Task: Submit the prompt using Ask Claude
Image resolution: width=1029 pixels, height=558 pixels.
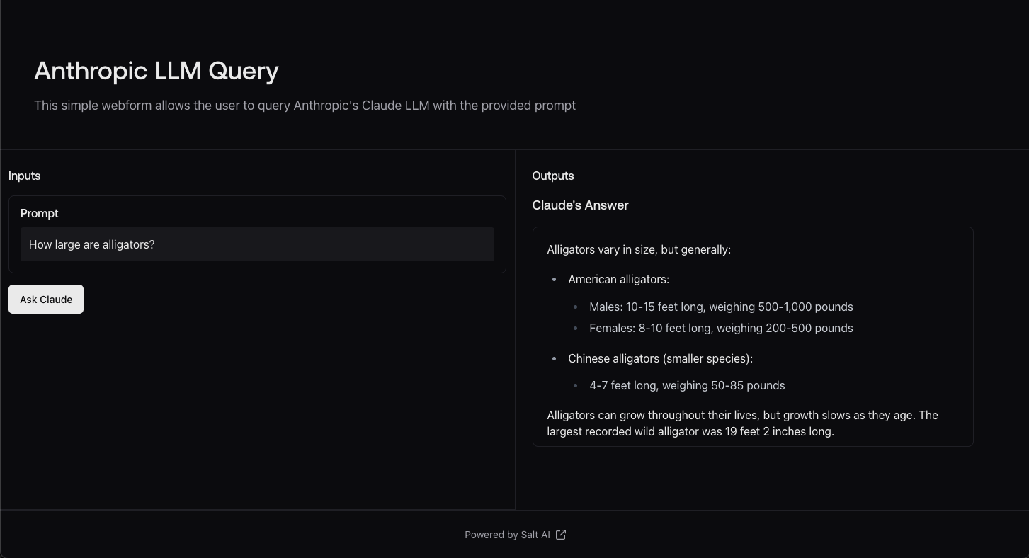Action: (x=45, y=299)
